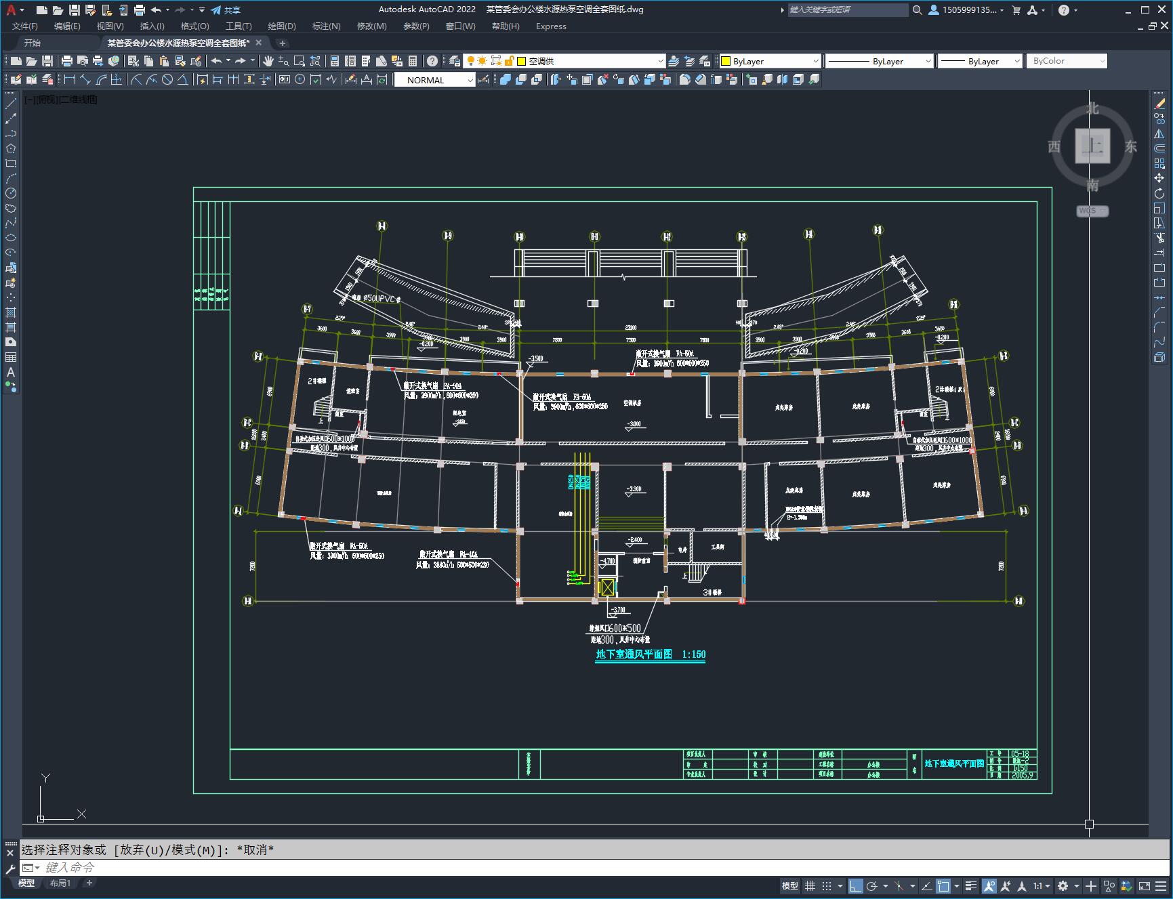Select the Line tool in draw toolbar
This screenshot has width=1173, height=899.
point(11,104)
